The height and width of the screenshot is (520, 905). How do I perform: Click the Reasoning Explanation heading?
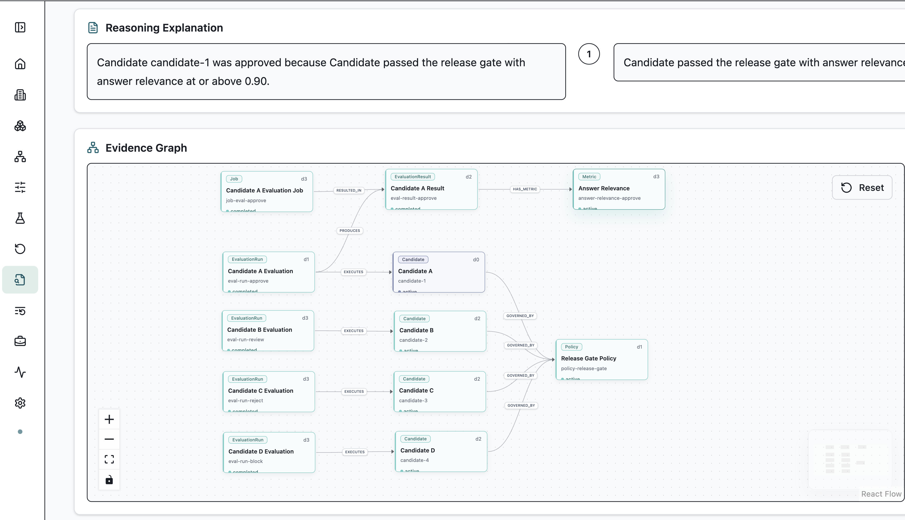(x=164, y=28)
